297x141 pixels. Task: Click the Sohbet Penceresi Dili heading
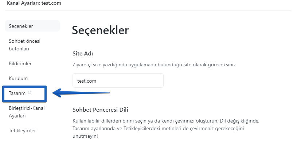[100, 110]
